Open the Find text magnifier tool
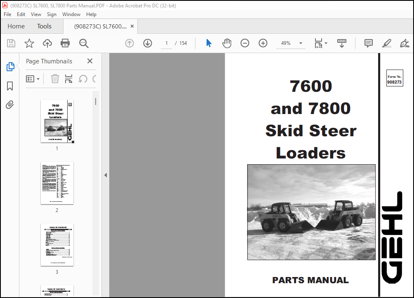This screenshot has height=298, width=414. tap(84, 43)
